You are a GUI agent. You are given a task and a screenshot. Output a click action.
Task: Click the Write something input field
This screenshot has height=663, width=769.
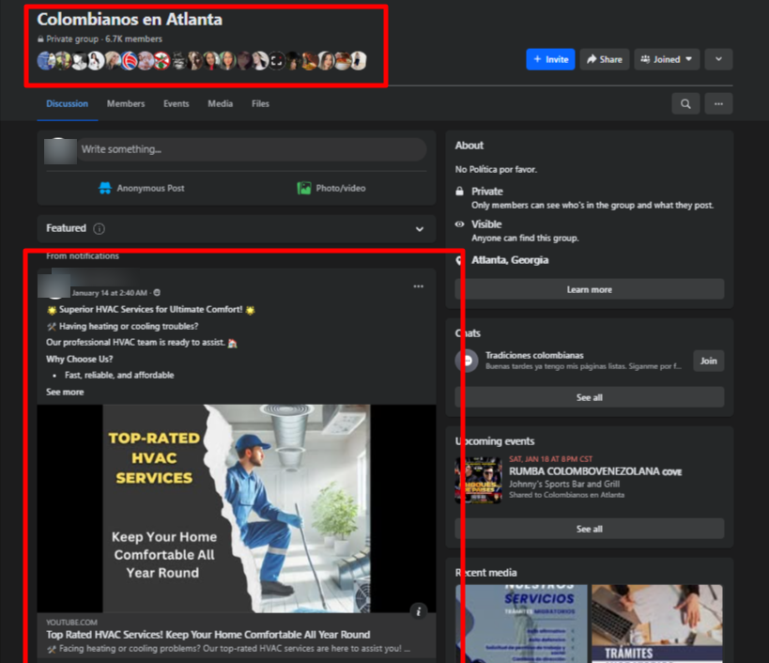coord(251,149)
